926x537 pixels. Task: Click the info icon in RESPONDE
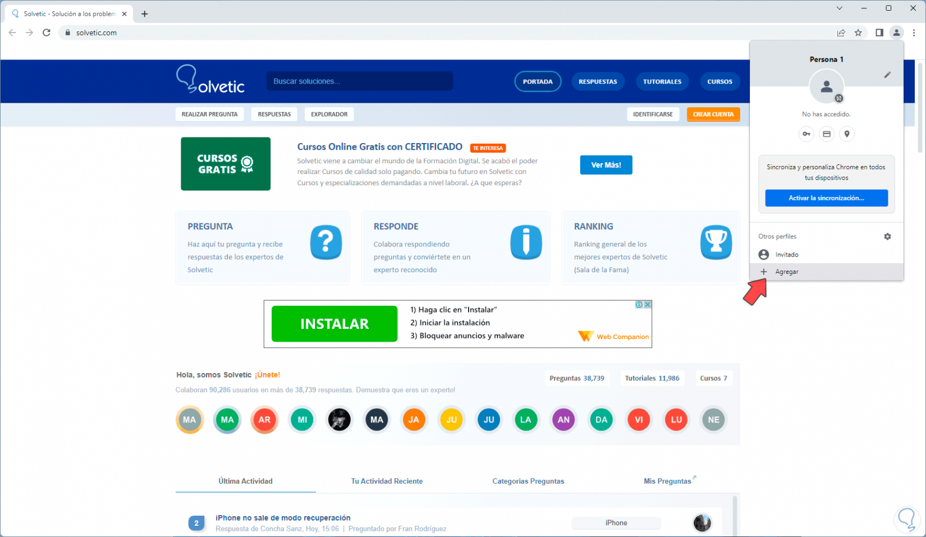click(x=526, y=242)
